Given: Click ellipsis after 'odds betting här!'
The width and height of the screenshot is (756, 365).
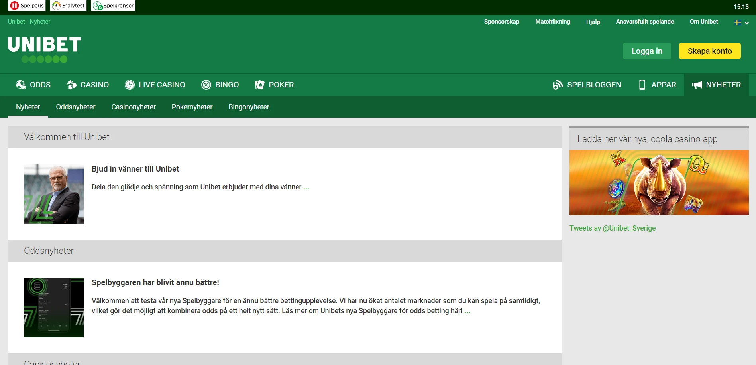Looking at the screenshot, I should point(467,311).
